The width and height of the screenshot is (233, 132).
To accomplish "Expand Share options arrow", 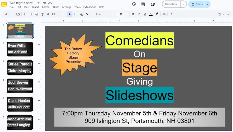I will (x=207, y=4).
